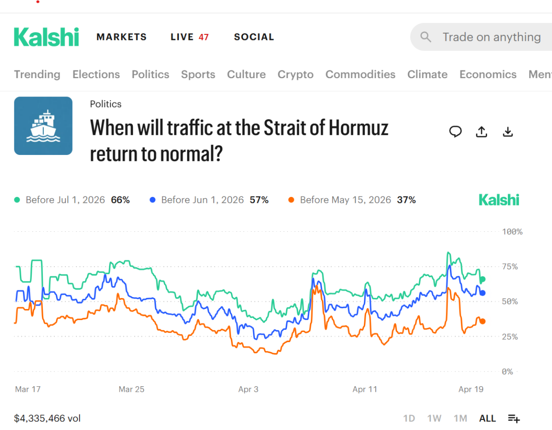Open the add-series chart options icon

(514, 419)
